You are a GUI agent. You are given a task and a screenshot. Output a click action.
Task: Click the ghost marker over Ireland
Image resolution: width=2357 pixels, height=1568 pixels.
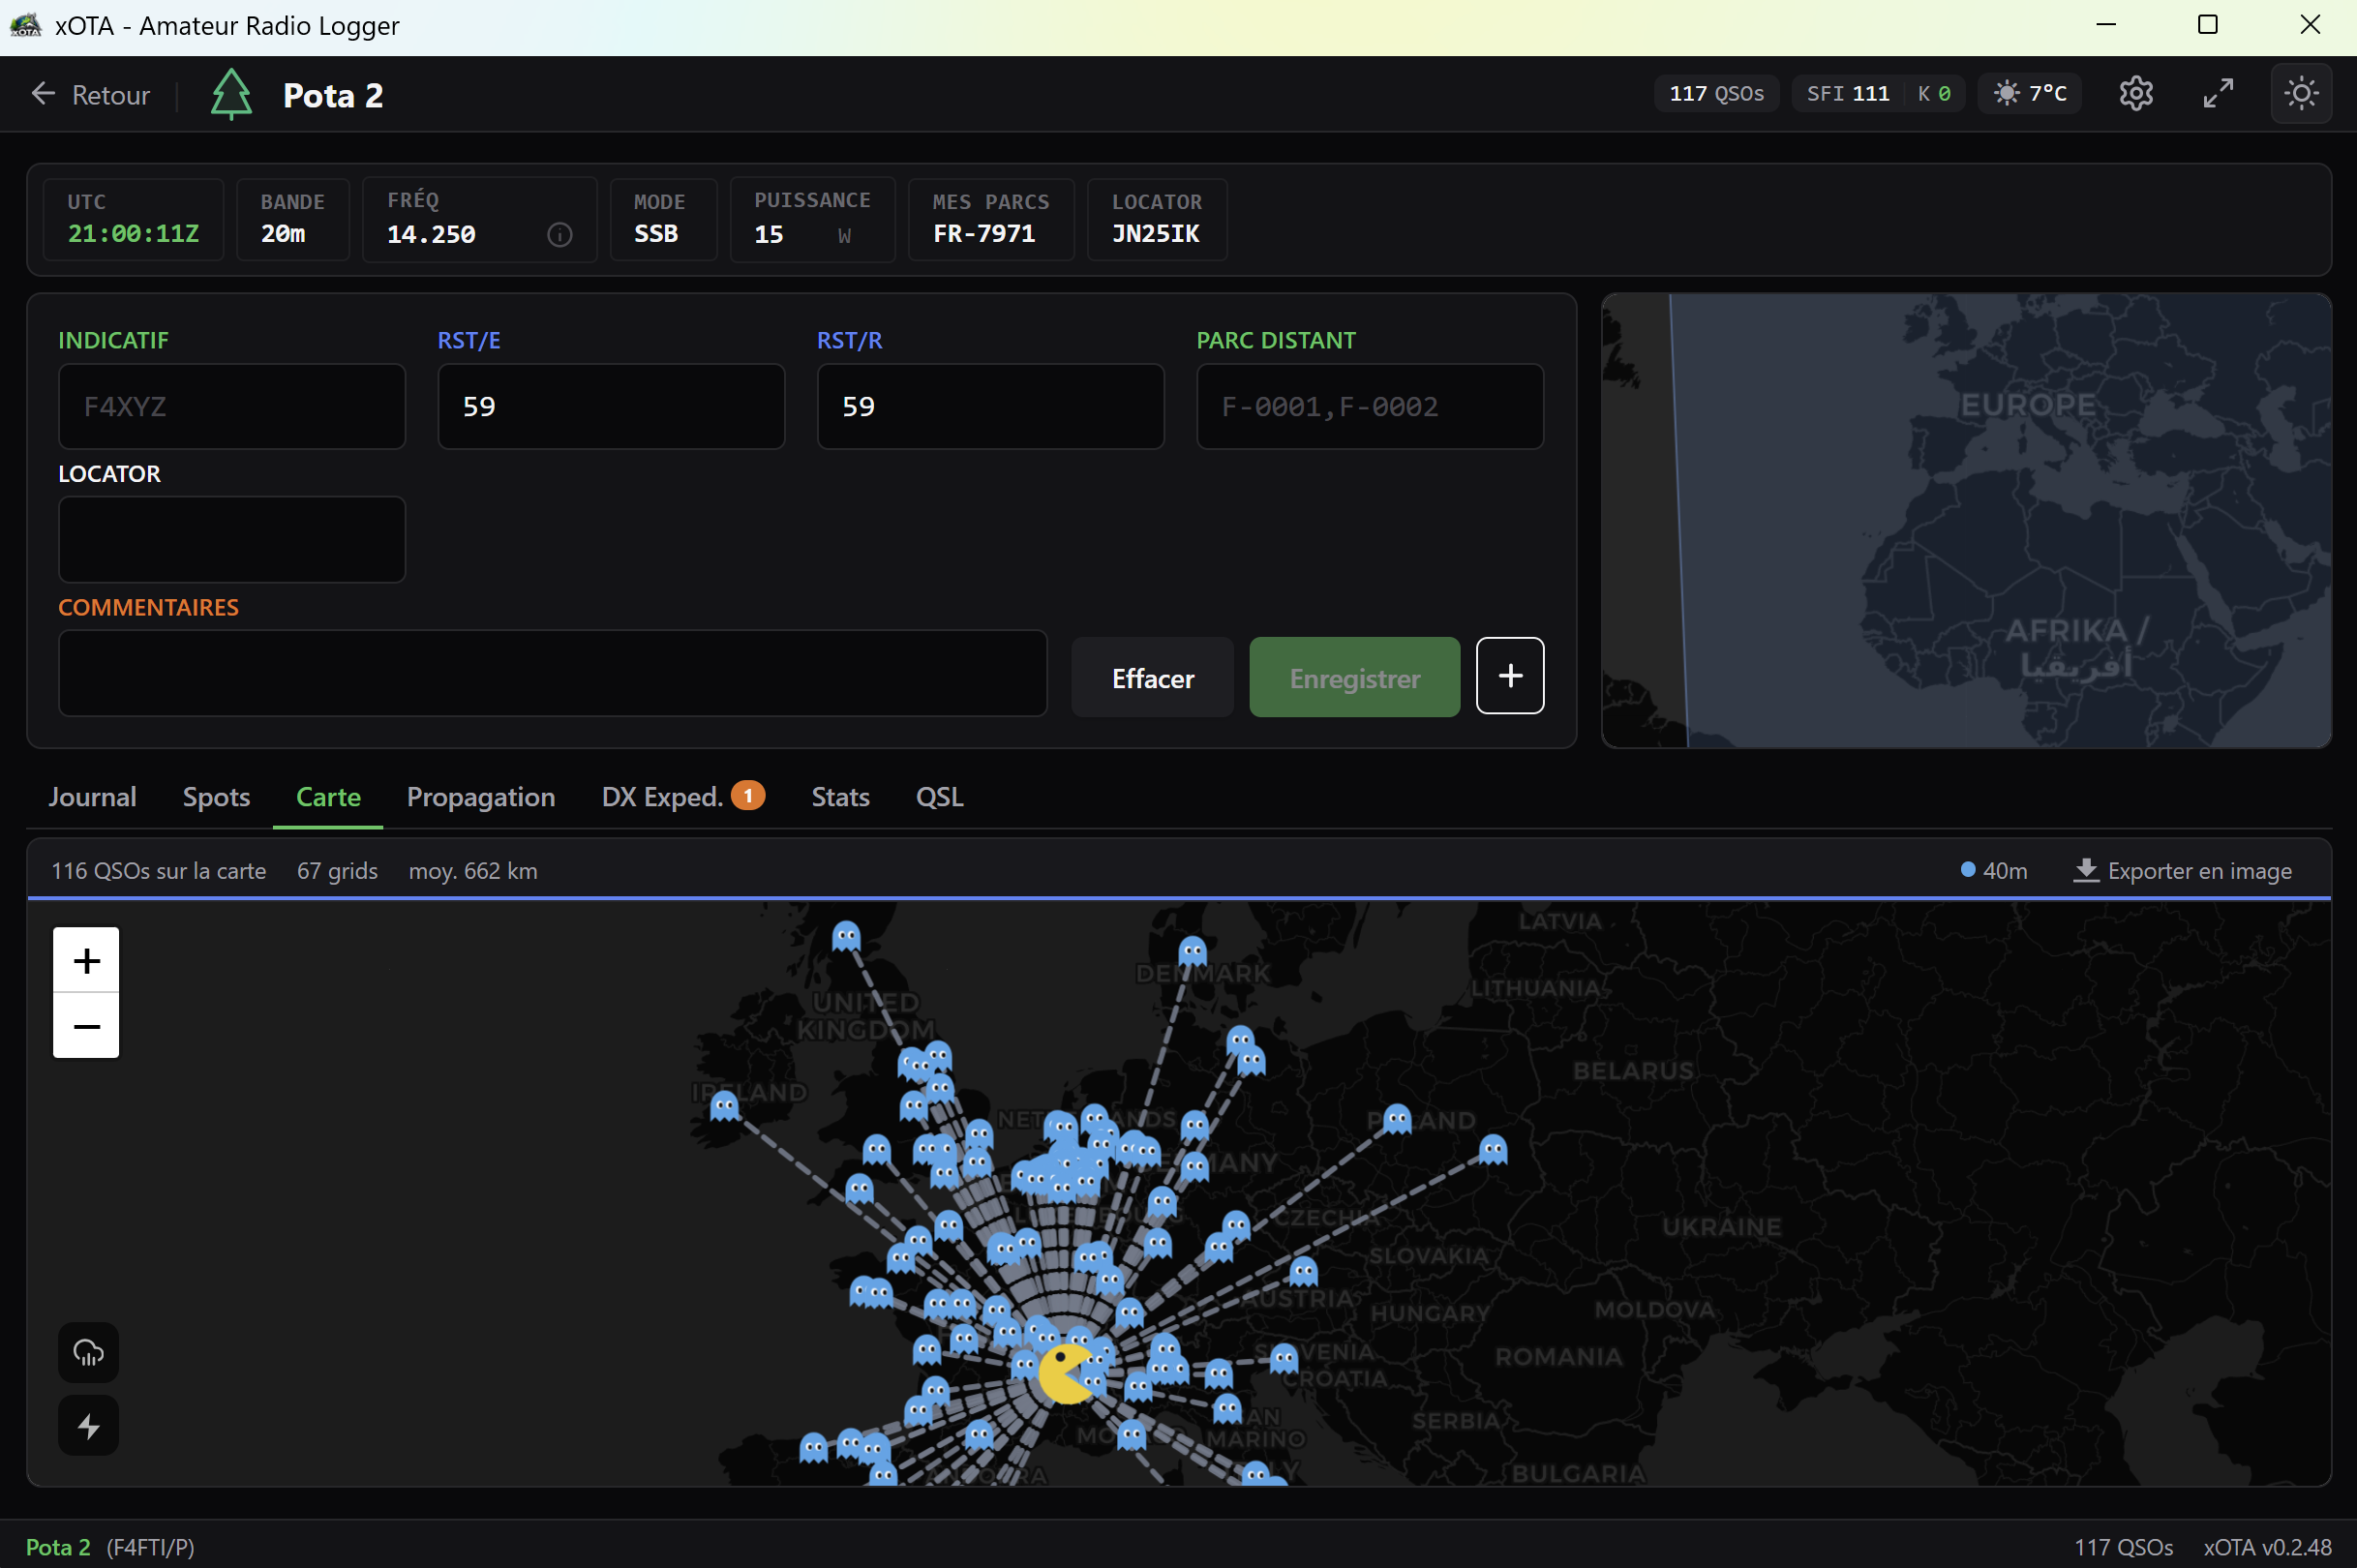[724, 1106]
